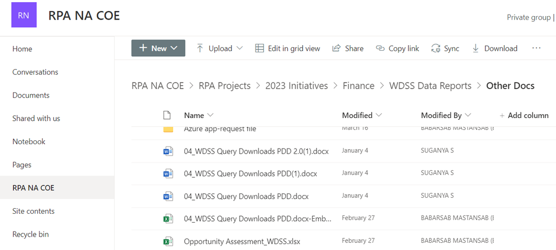This screenshot has height=250, width=556.
Task: Open the Modified column dropdown
Action: coord(378,115)
